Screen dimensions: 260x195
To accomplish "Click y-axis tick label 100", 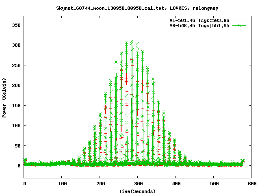I will (16, 126).
